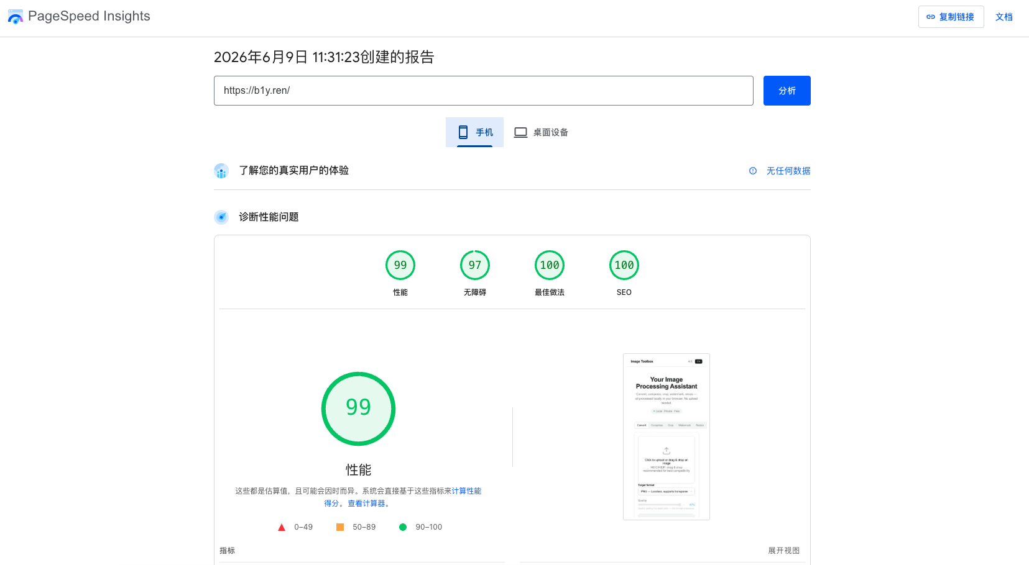
Task: Click the 诊断性能问题 heading text
Action: tap(269, 217)
